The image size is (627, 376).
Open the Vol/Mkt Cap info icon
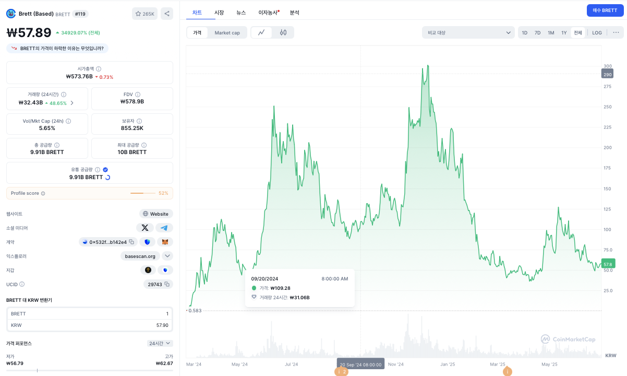click(x=68, y=121)
